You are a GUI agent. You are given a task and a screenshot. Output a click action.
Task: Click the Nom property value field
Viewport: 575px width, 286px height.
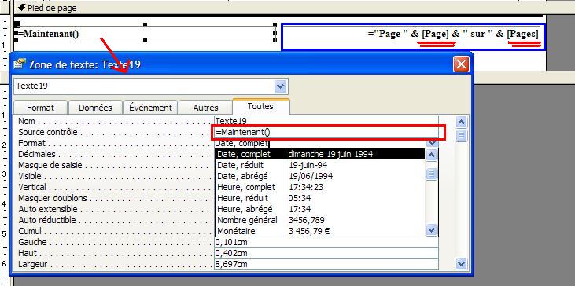(326, 120)
